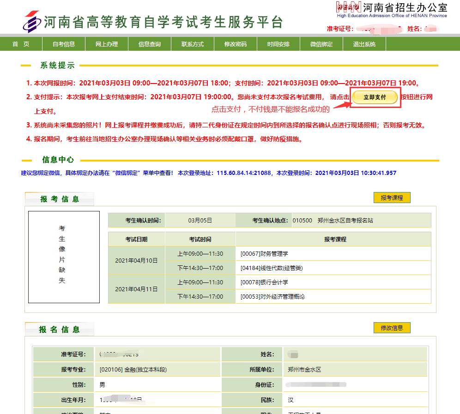Click the missing candidate photo placeholder
460x414 pixels.
pyautogui.click(x=64, y=257)
